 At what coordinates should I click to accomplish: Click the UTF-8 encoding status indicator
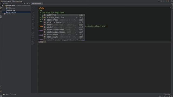[x=166, y=96]
